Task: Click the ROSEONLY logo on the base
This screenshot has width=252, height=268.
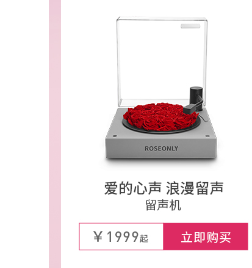Action: pos(161,149)
